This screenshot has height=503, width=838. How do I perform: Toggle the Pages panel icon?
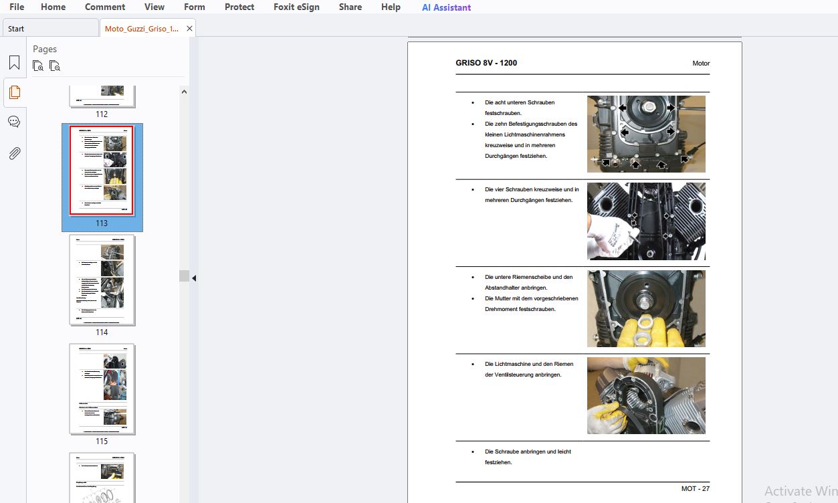[14, 92]
